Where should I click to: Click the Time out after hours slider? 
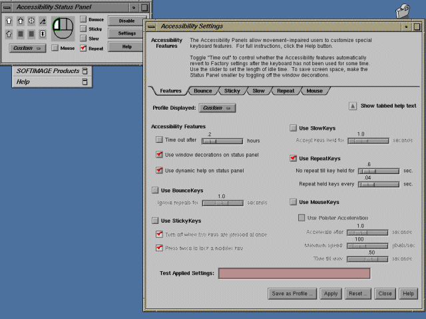point(222,140)
